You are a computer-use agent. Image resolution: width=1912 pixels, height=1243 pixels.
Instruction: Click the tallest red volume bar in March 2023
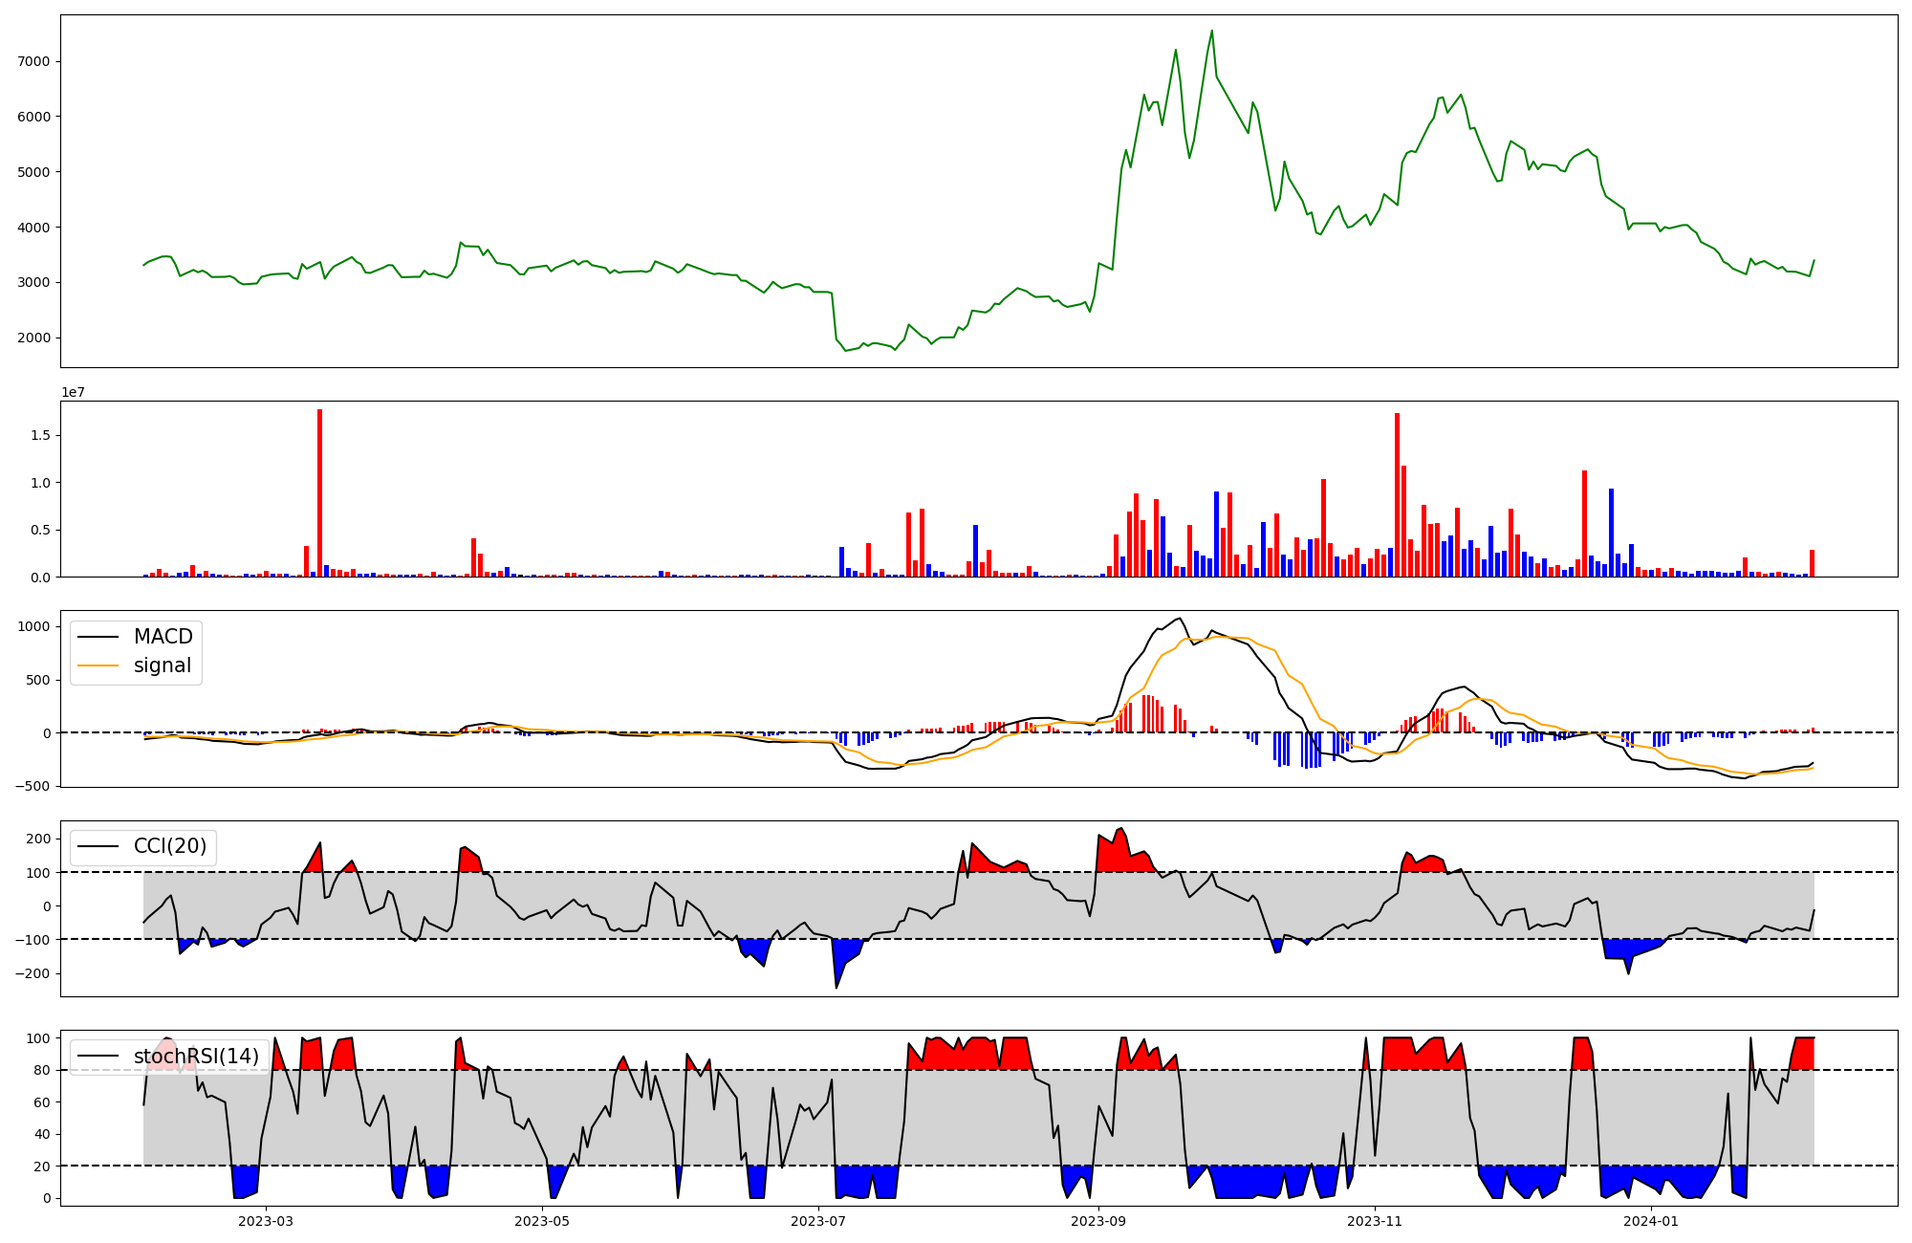click(x=319, y=492)
